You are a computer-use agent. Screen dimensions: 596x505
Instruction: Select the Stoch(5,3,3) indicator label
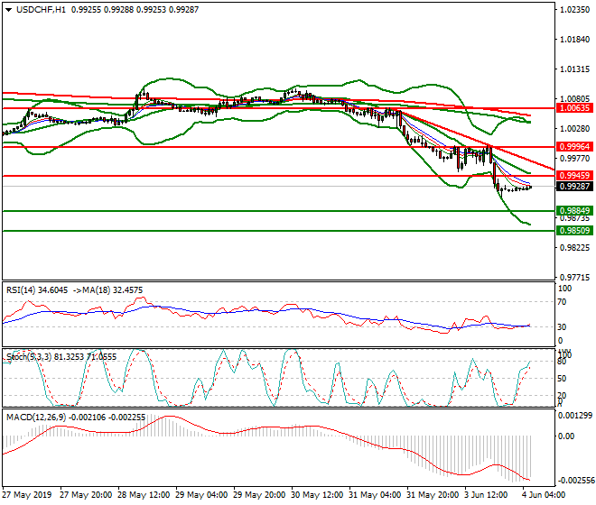pyautogui.click(x=30, y=357)
